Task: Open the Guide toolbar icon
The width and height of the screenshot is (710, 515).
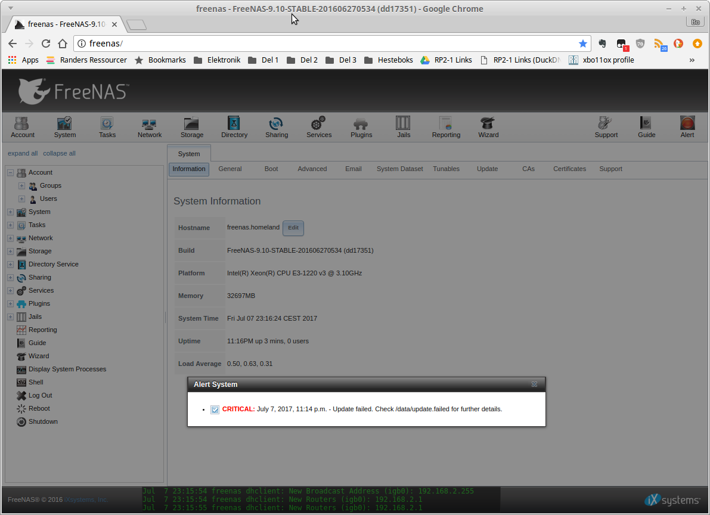Action: tap(647, 128)
